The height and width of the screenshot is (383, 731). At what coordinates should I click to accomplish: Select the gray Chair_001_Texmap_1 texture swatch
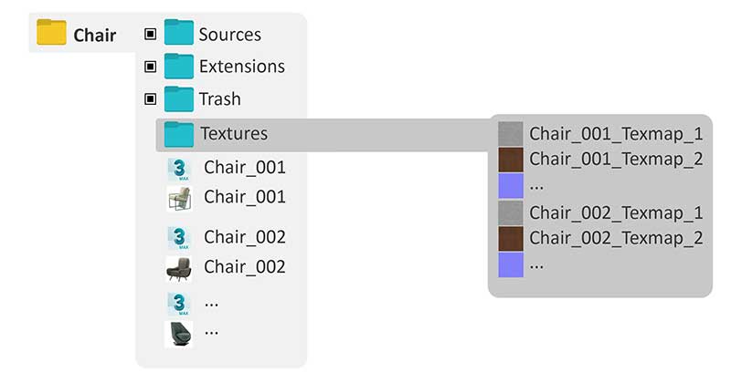coord(511,134)
